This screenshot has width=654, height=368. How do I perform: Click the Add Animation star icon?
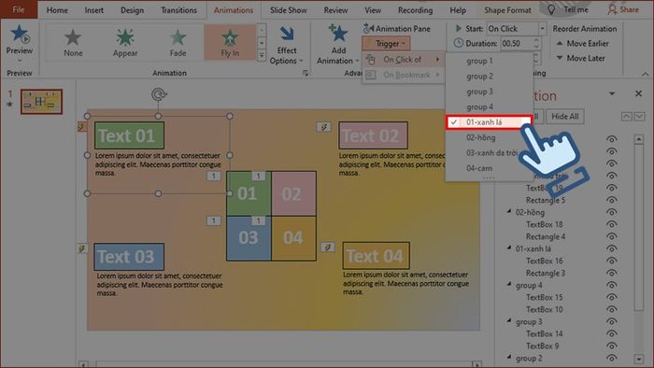[x=338, y=34]
